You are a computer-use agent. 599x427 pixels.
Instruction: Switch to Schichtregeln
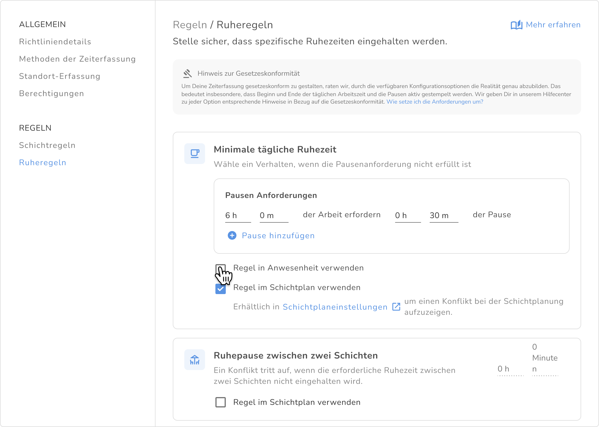tap(47, 145)
